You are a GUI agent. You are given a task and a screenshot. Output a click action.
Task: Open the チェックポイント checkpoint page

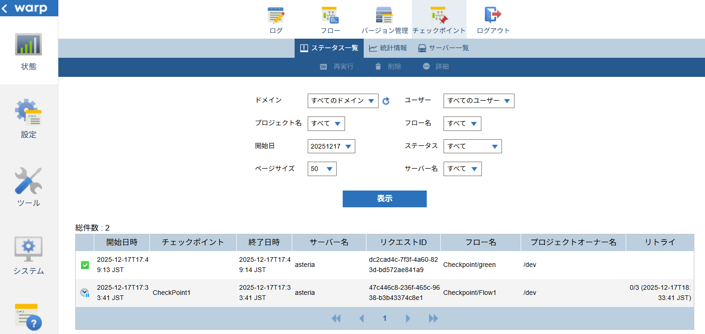pyautogui.click(x=439, y=20)
